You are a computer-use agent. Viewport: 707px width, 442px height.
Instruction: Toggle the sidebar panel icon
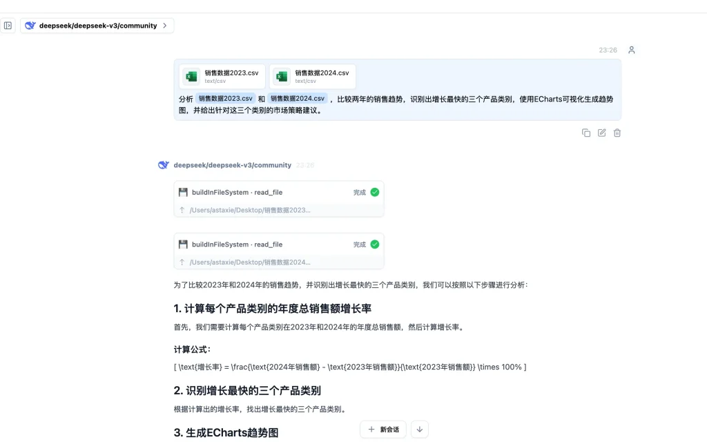coord(8,26)
